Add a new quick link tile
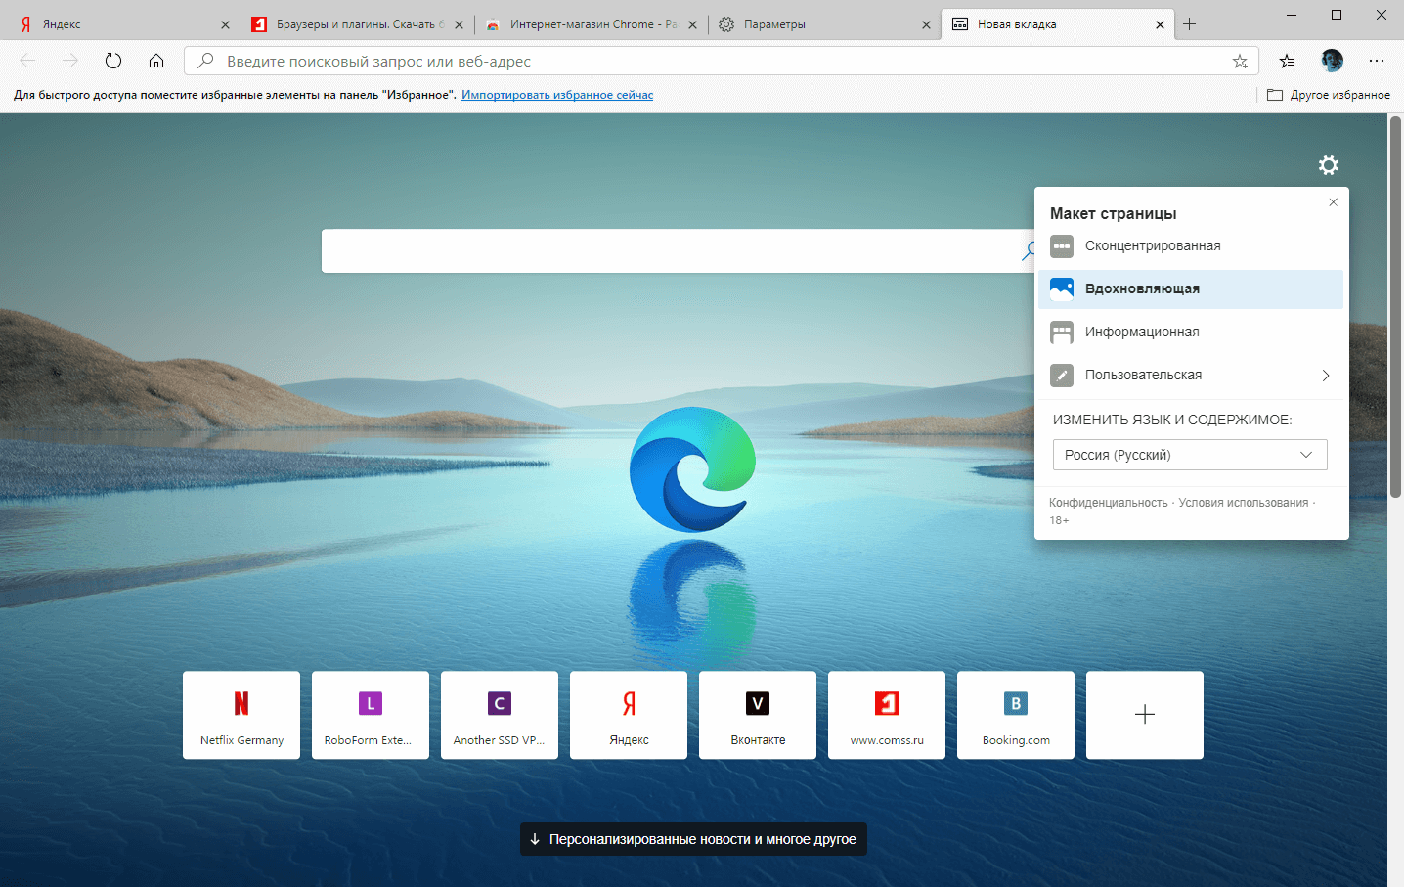Image resolution: width=1404 pixels, height=887 pixels. click(1145, 715)
